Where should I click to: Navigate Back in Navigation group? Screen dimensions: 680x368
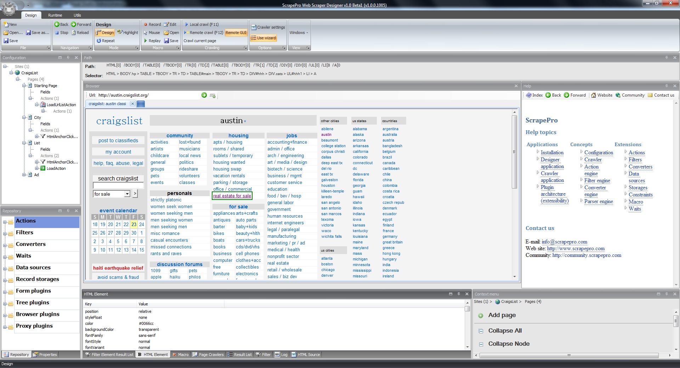tap(61, 24)
